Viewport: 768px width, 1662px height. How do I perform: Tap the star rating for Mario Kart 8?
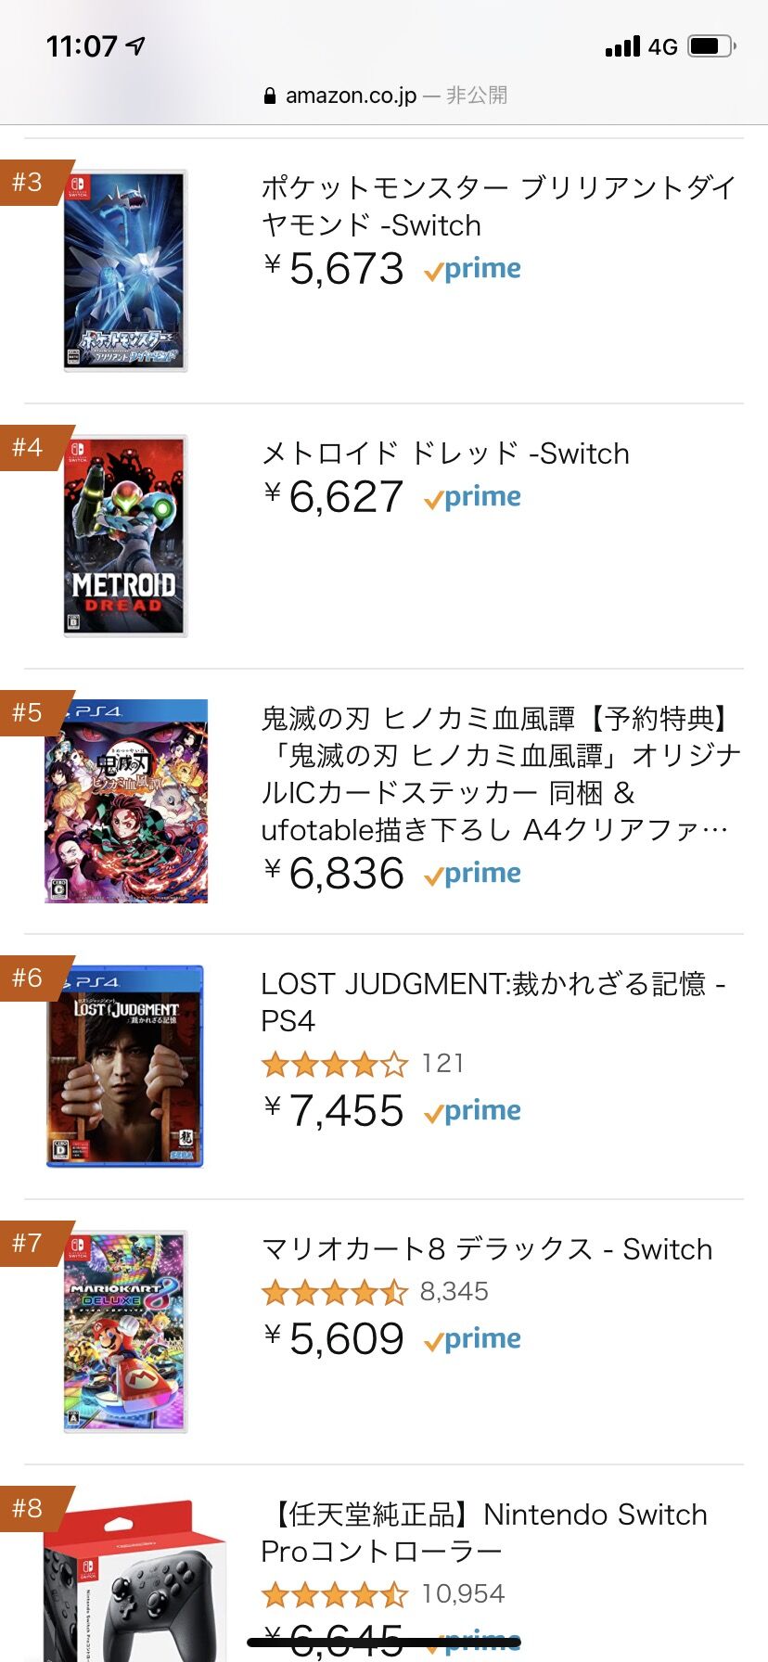(x=335, y=1292)
